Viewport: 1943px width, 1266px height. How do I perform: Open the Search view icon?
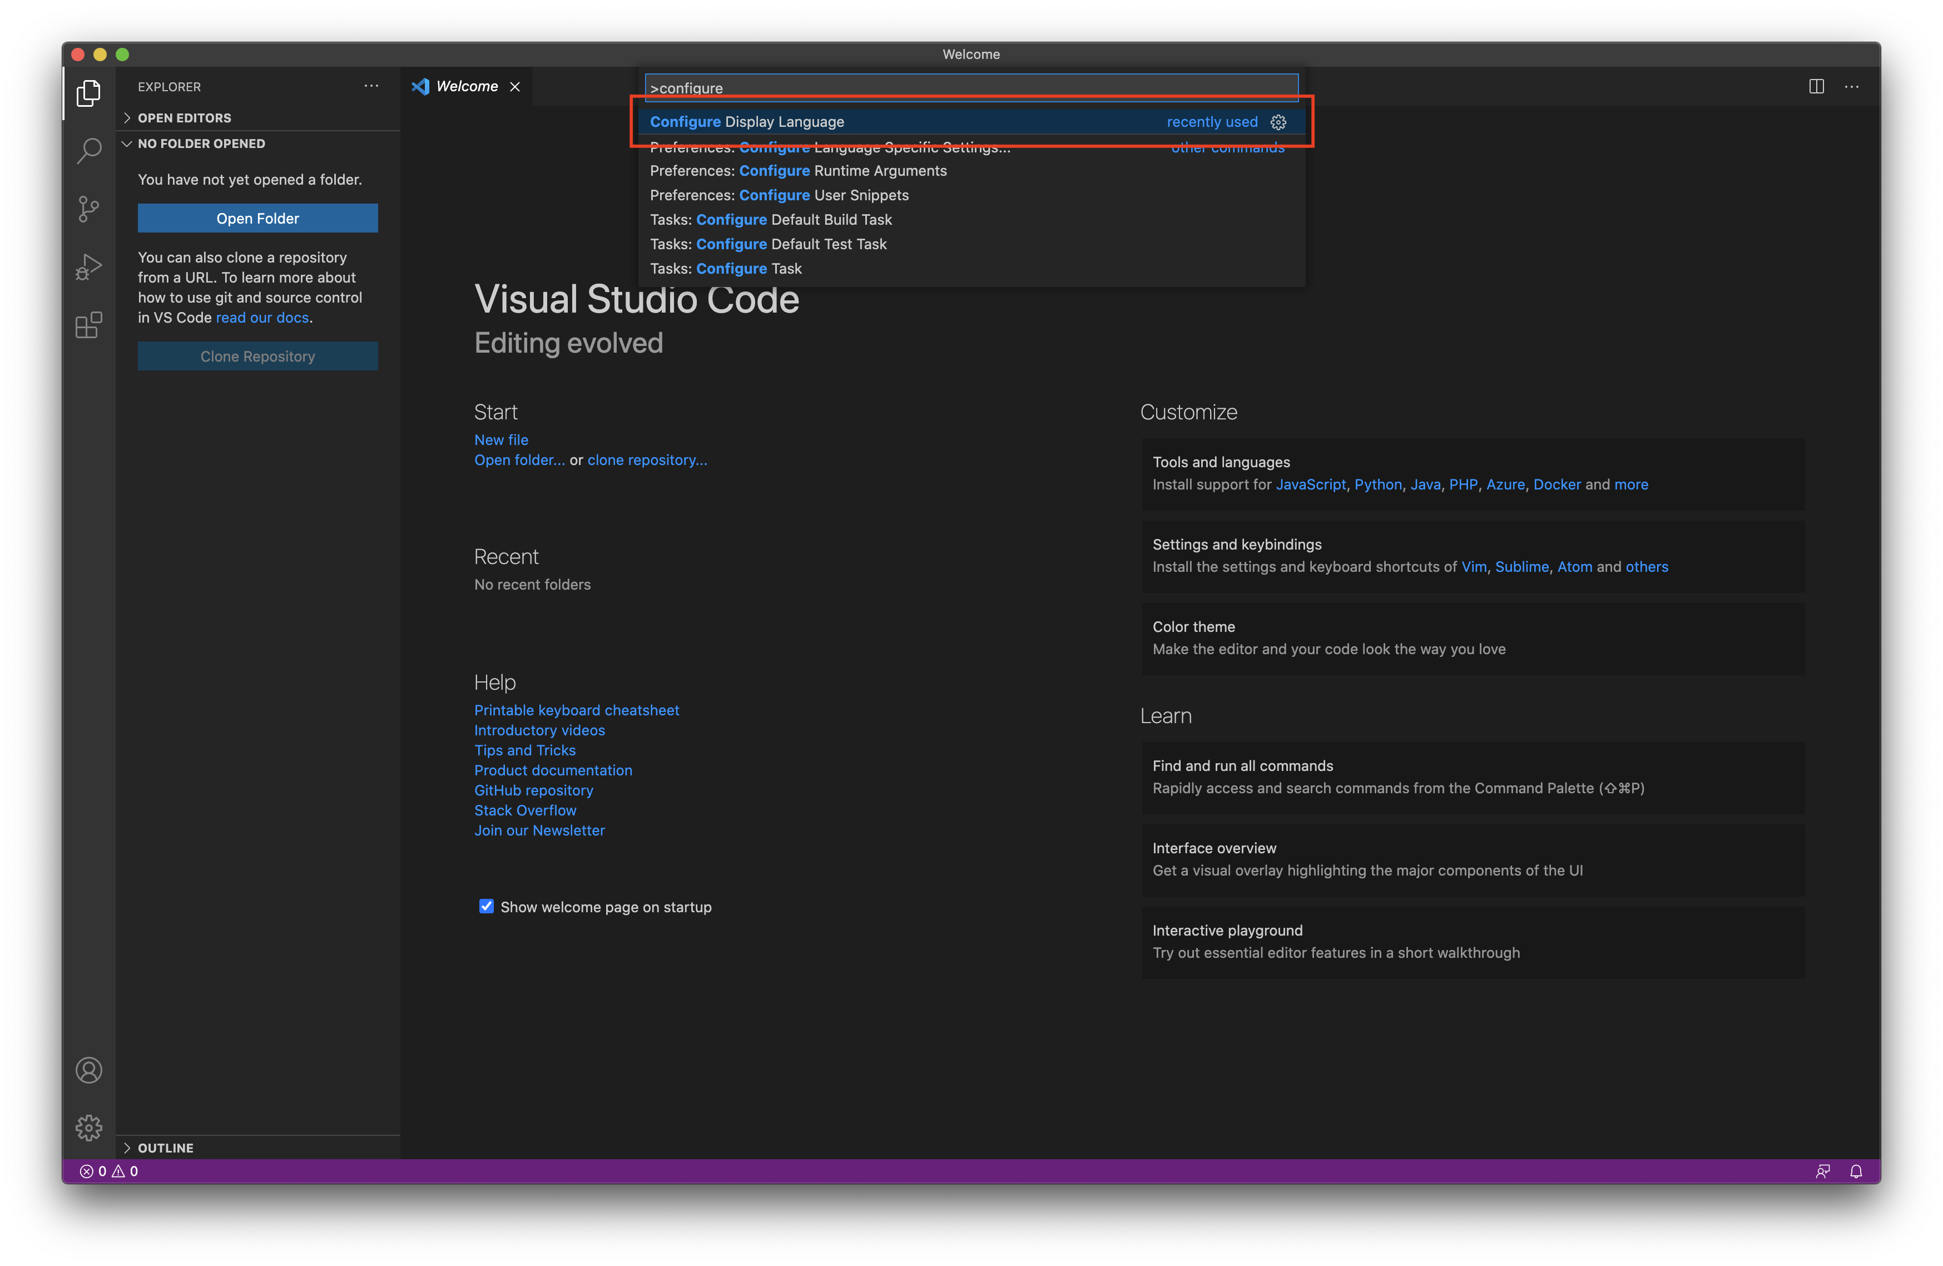coord(89,150)
